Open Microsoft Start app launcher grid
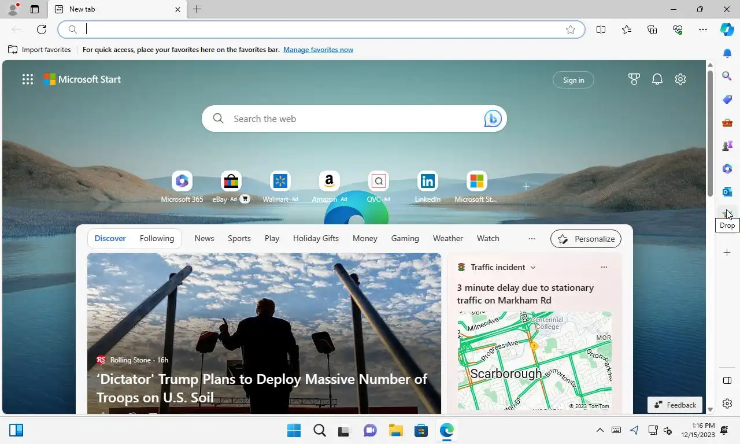 [x=28, y=80]
